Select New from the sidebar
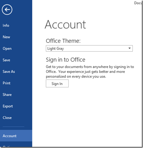Screen dimensions: 143x148 coord(6,37)
